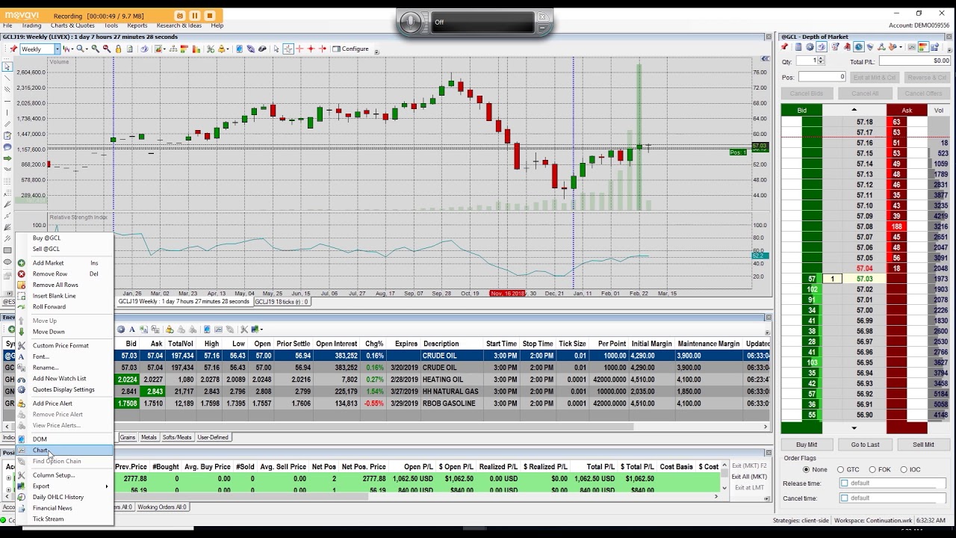Viewport: 956px width, 538px height.
Task: Open the Research & Ideas menu
Action: click(x=179, y=25)
